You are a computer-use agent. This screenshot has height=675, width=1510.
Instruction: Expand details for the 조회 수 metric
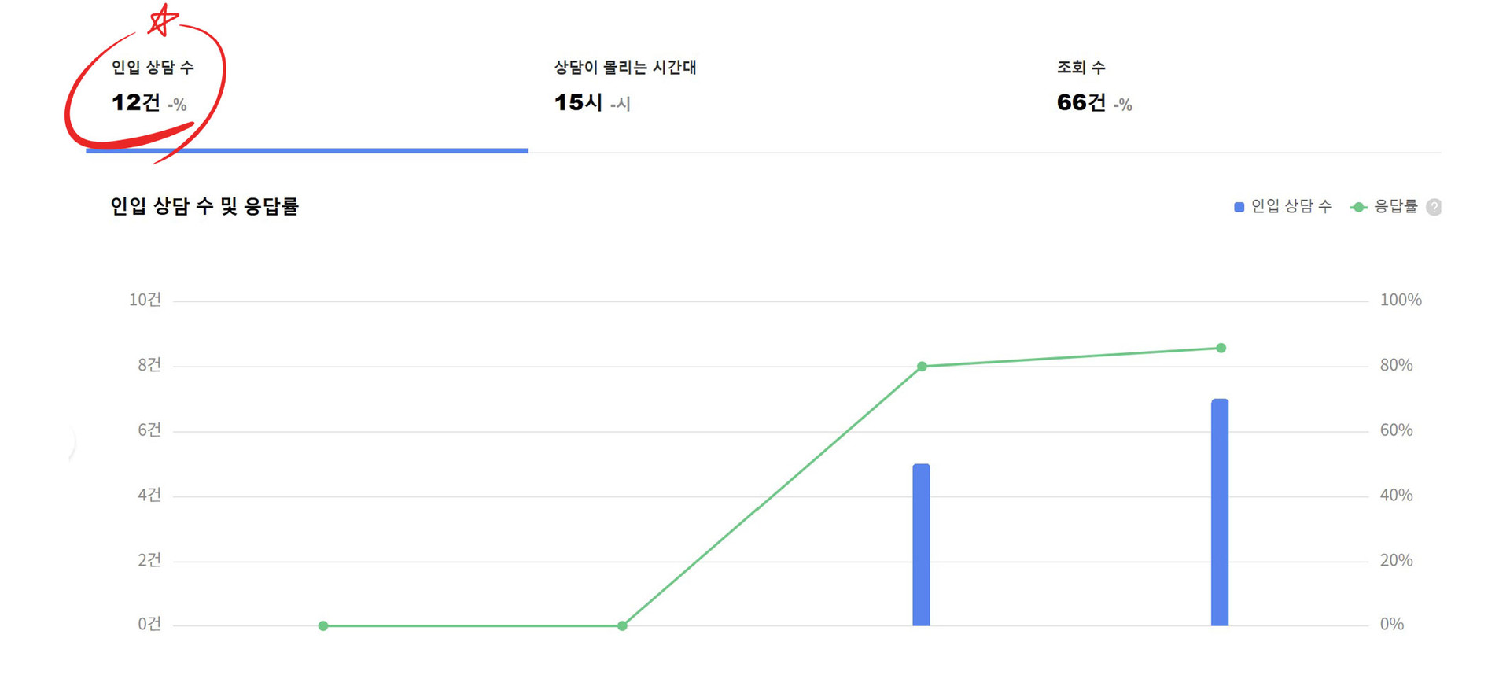1081,87
